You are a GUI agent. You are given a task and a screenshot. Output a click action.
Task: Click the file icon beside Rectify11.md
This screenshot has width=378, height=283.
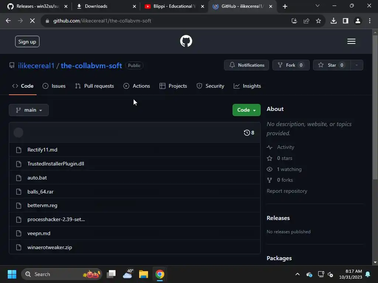tap(18, 150)
